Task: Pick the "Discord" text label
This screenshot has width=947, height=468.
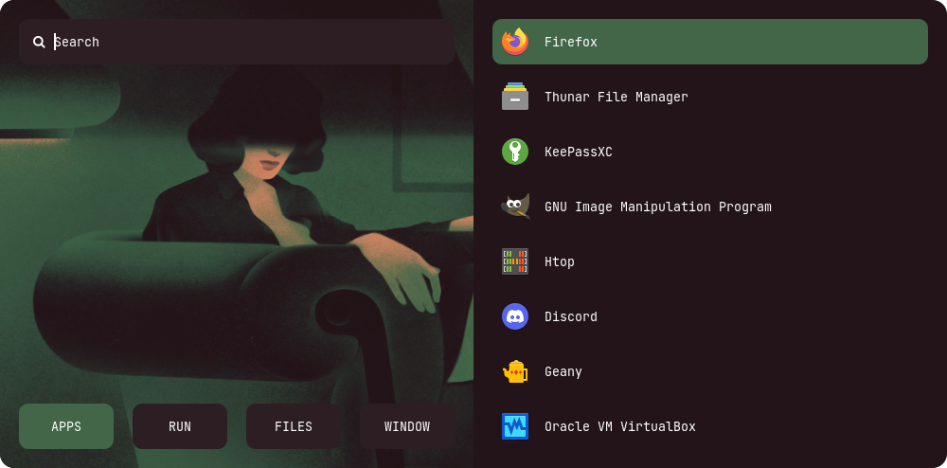Action: [x=570, y=316]
